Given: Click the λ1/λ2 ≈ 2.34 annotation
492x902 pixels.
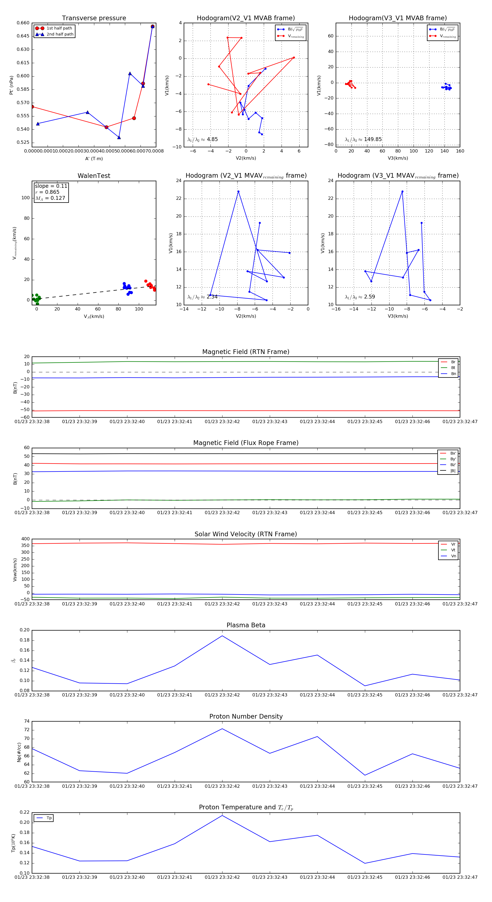Looking at the screenshot, I should click(202, 297).
